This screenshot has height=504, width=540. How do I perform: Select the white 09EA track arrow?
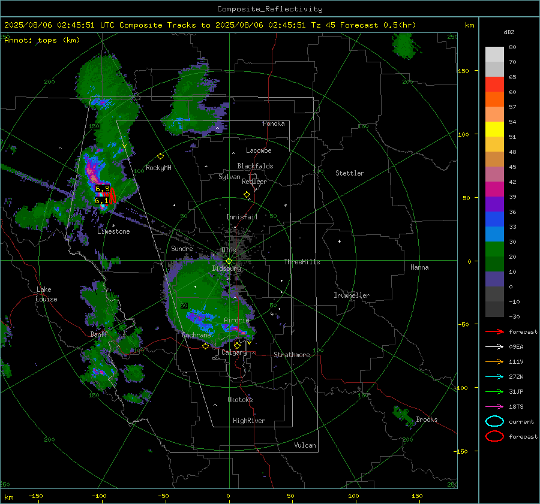(x=494, y=347)
